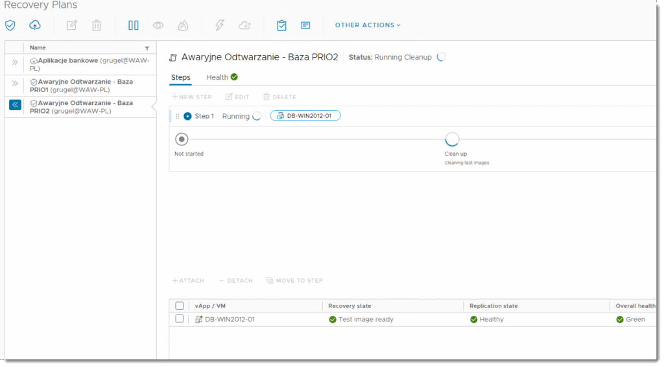Click the message panel icon in toolbar

point(305,25)
